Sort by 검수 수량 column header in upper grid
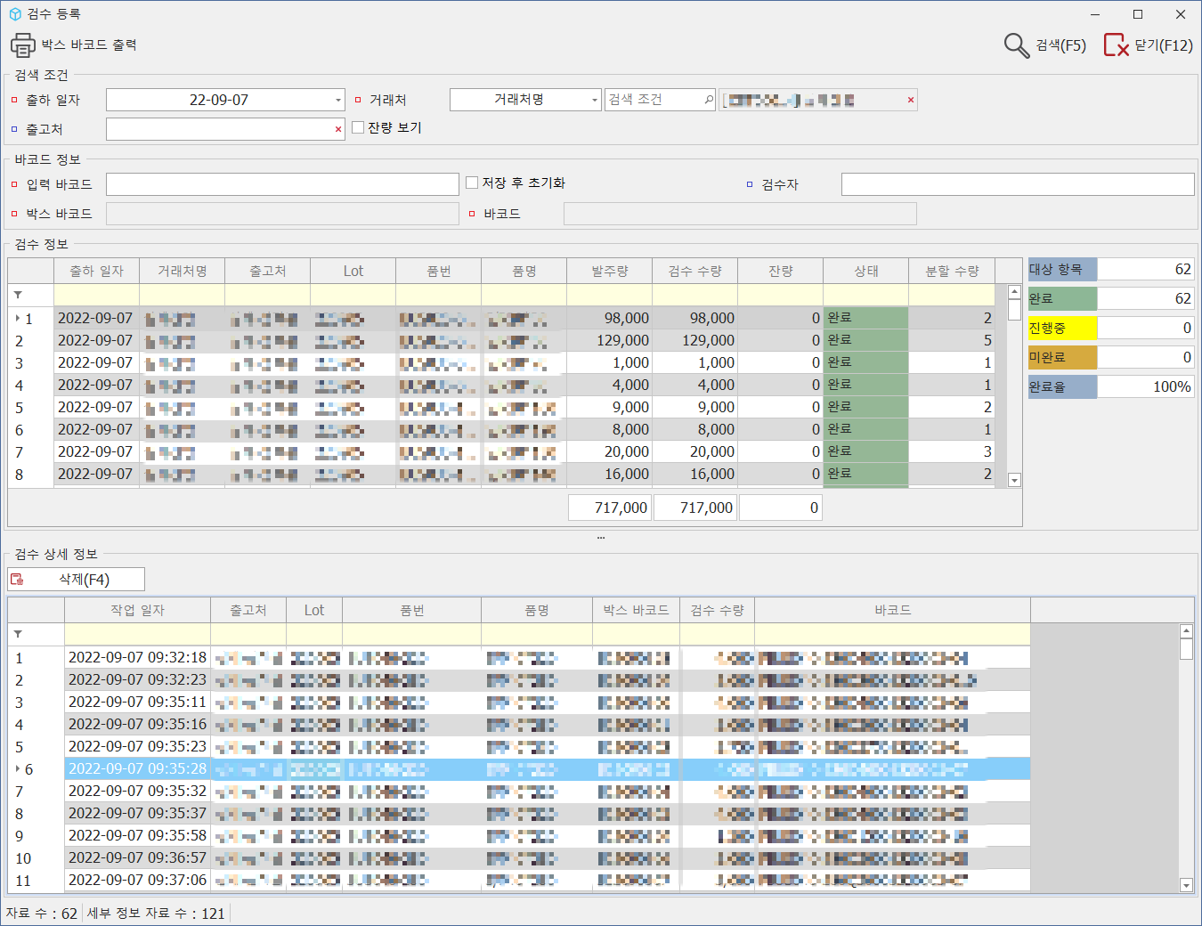The width and height of the screenshot is (1202, 926). pos(694,271)
